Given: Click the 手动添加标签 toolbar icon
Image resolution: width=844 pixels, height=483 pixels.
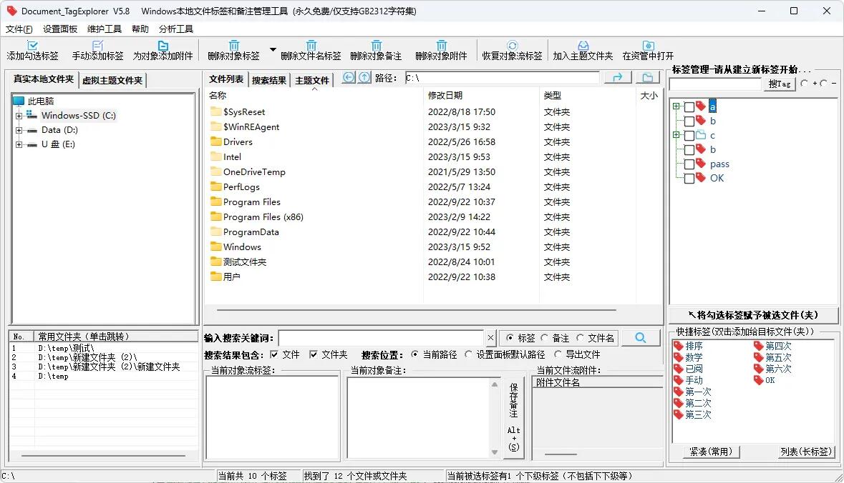Looking at the screenshot, I should pyautogui.click(x=98, y=46).
